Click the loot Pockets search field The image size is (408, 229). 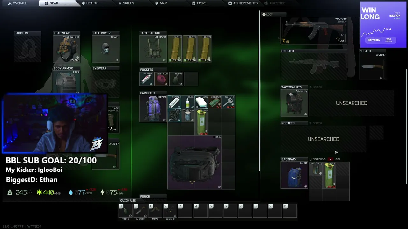tap(315, 123)
